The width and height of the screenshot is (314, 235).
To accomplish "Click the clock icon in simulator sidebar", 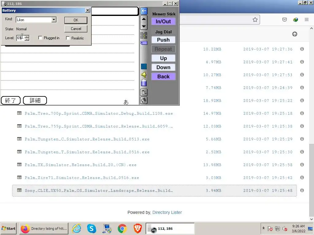I will coord(144,35).
